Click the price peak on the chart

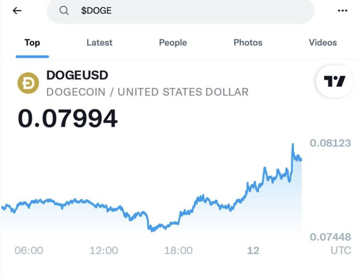(292, 144)
